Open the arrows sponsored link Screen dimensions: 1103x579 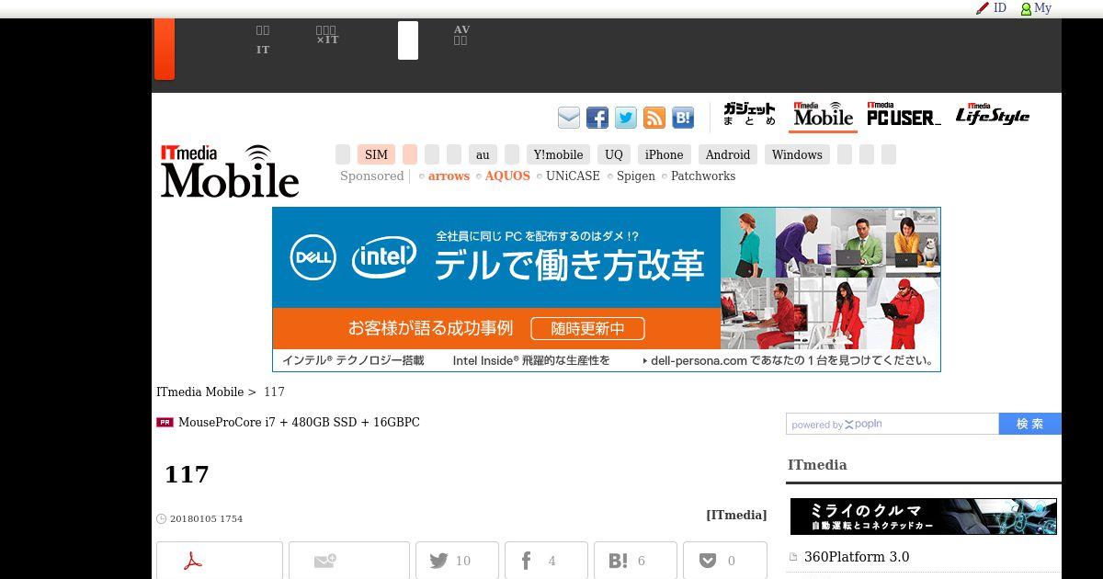tap(449, 176)
